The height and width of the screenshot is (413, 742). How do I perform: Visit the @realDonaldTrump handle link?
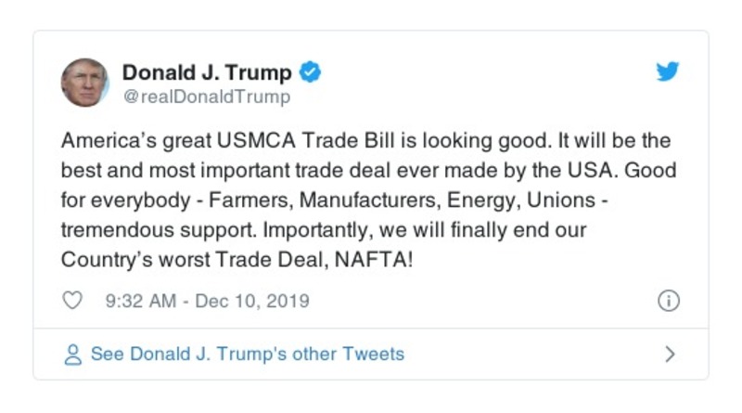tap(206, 97)
